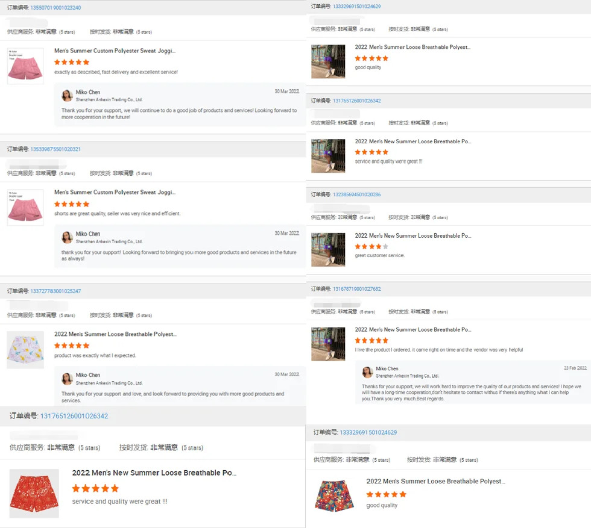591x528 pixels.
Task: Click the four-star rating on 'great customer service' review
Action: tap(371, 246)
